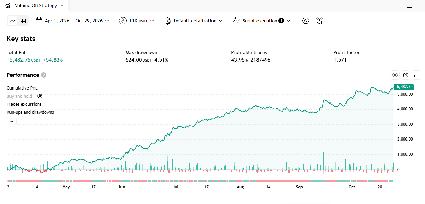
Task: Open the Apr 1 — Oct 29 date range dropdown
Action: pos(72,21)
